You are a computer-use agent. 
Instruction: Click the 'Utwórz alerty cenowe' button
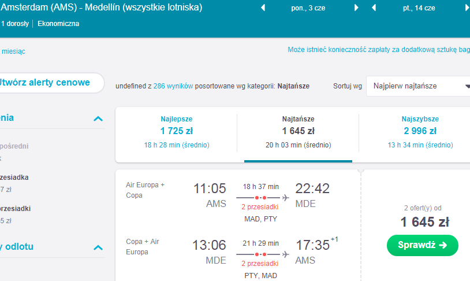click(x=51, y=83)
